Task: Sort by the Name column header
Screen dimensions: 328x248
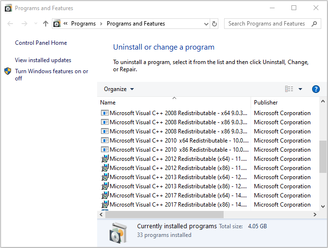Action: pos(108,102)
